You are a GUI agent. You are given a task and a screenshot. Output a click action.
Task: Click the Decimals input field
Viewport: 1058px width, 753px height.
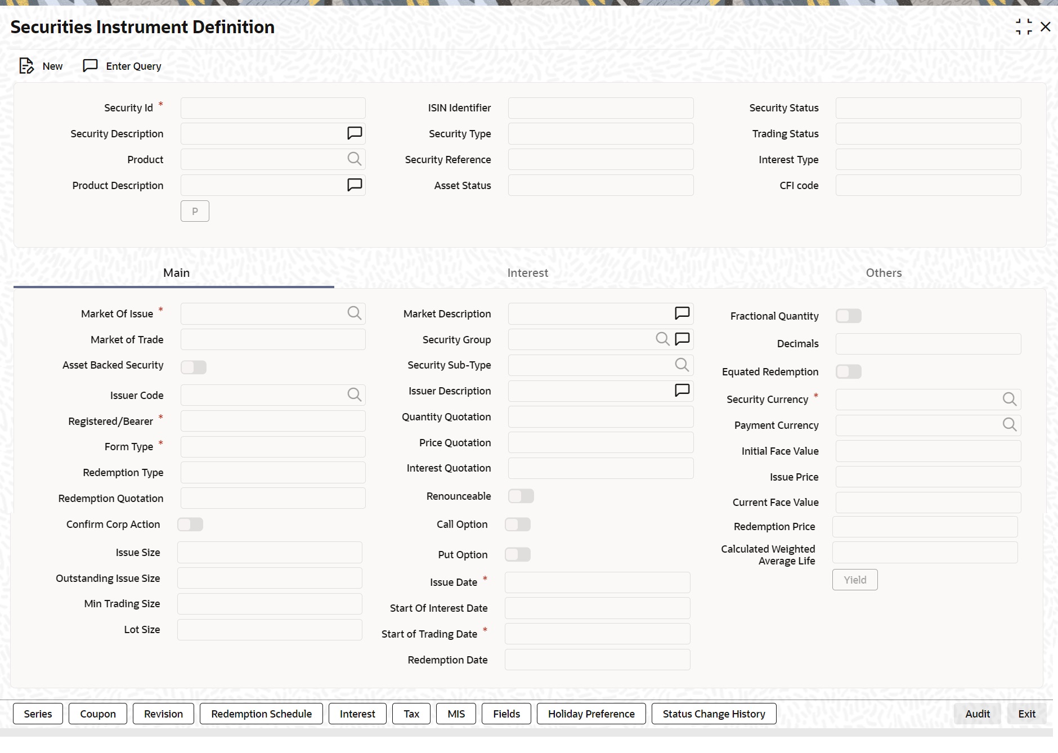point(928,344)
